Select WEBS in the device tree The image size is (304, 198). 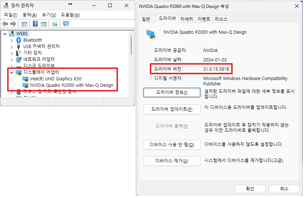[x=22, y=34]
